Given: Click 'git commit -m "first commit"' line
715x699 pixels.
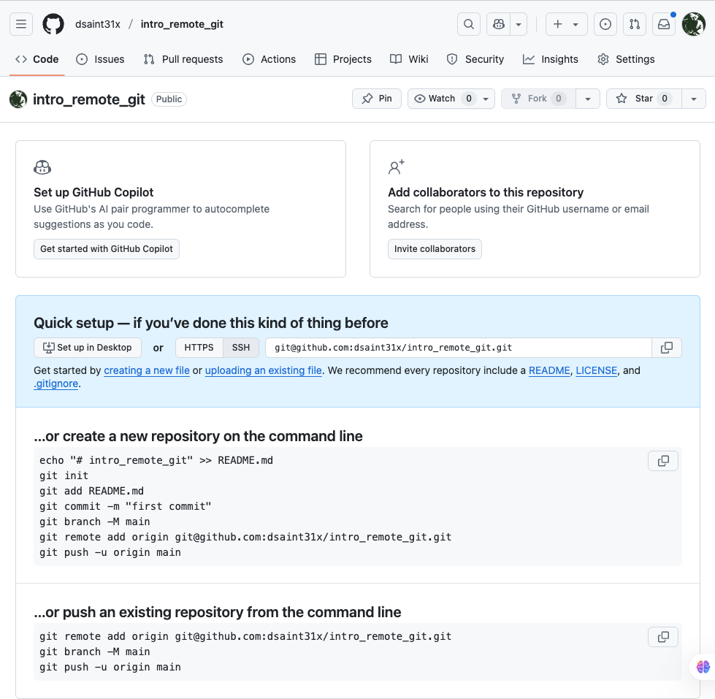Looking at the screenshot, I should click(126, 506).
